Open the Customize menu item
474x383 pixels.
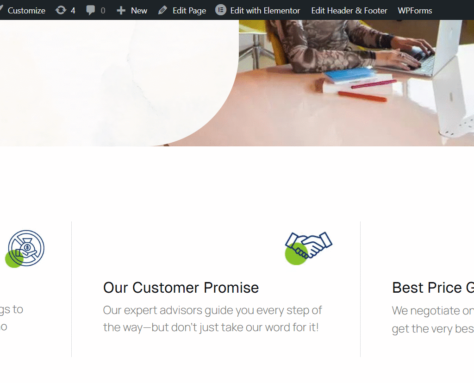[x=26, y=11]
